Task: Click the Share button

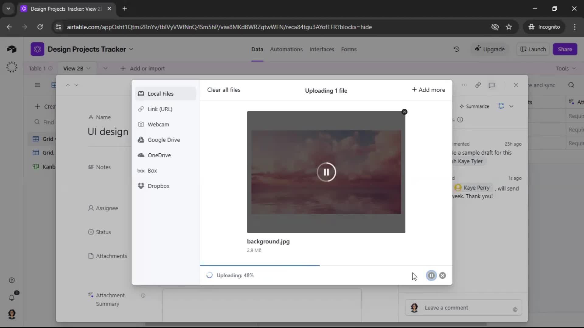Action: click(565, 49)
